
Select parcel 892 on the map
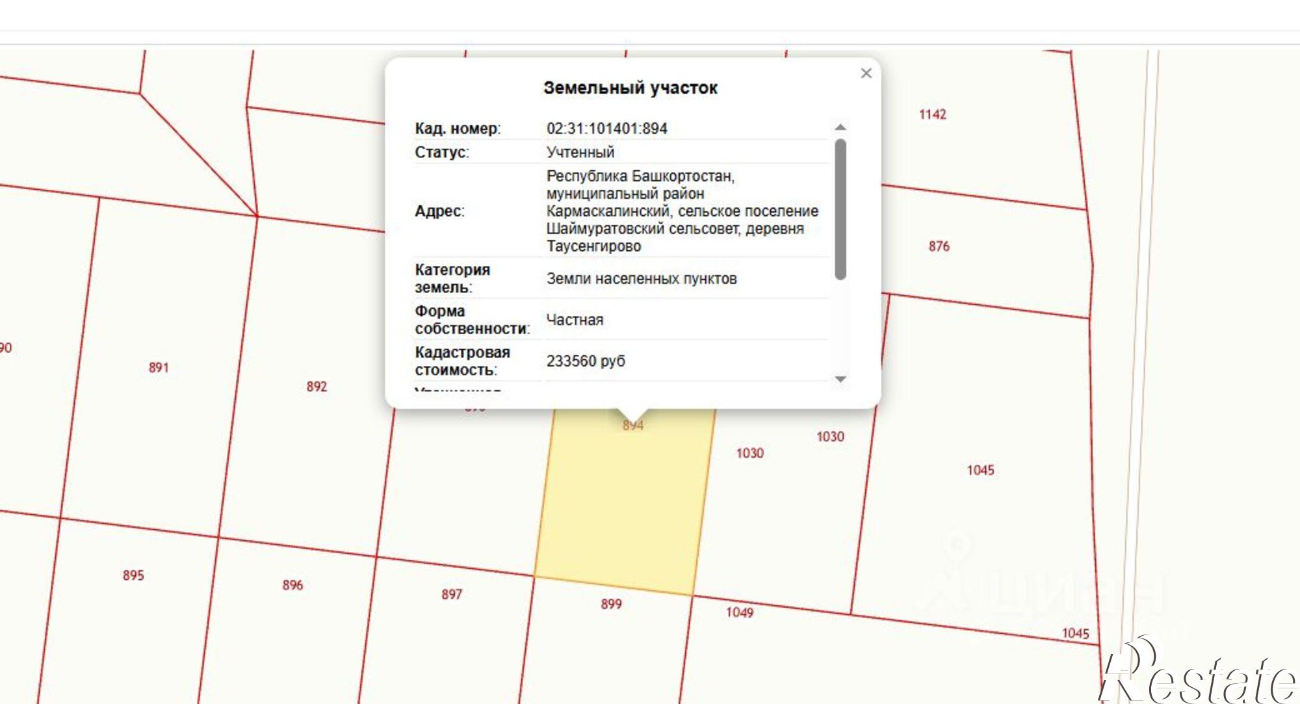point(317,387)
